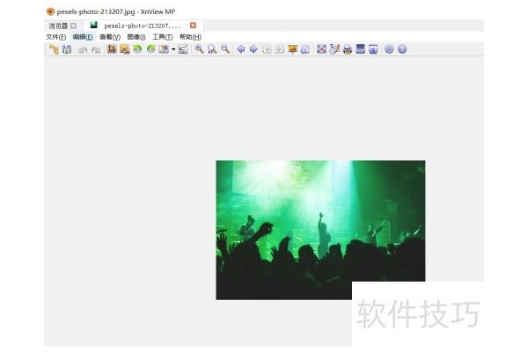The width and height of the screenshot is (528, 352).
Task: Click the XnView MP title bar app icon
Action: point(50,11)
